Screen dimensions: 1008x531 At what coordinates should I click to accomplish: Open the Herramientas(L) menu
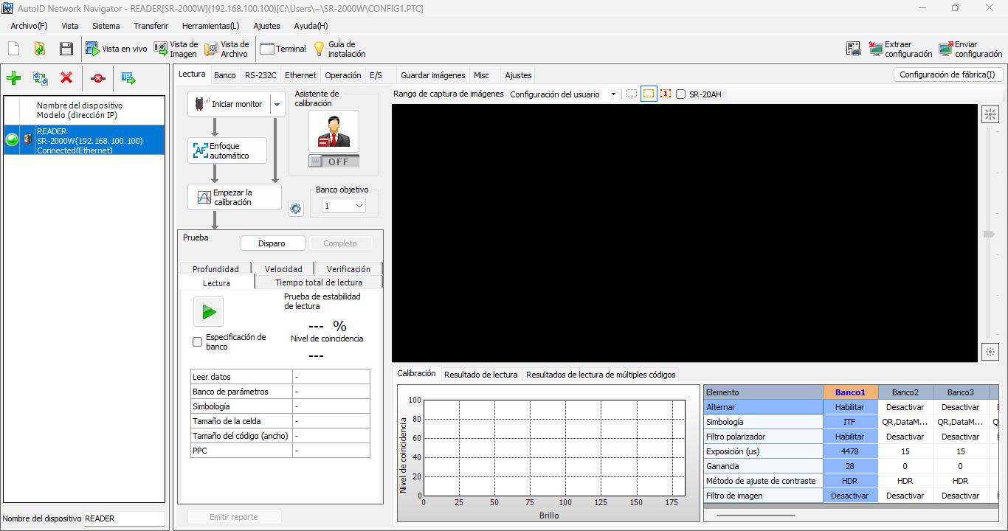pyautogui.click(x=210, y=26)
